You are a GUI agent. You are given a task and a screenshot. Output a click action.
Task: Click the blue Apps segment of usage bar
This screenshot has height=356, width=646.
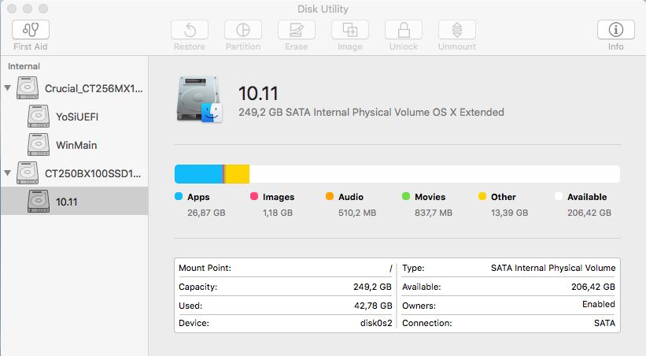[198, 174]
